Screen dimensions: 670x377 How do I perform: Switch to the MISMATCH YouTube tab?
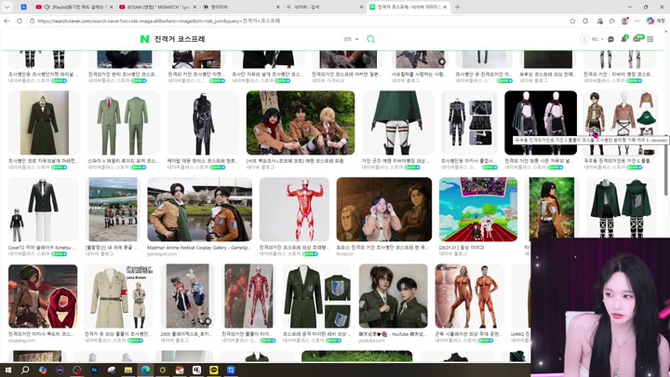pos(157,7)
